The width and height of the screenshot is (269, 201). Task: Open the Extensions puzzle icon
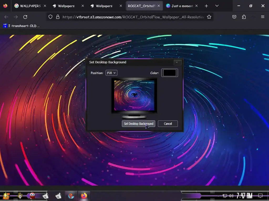pyautogui.click(x=244, y=17)
